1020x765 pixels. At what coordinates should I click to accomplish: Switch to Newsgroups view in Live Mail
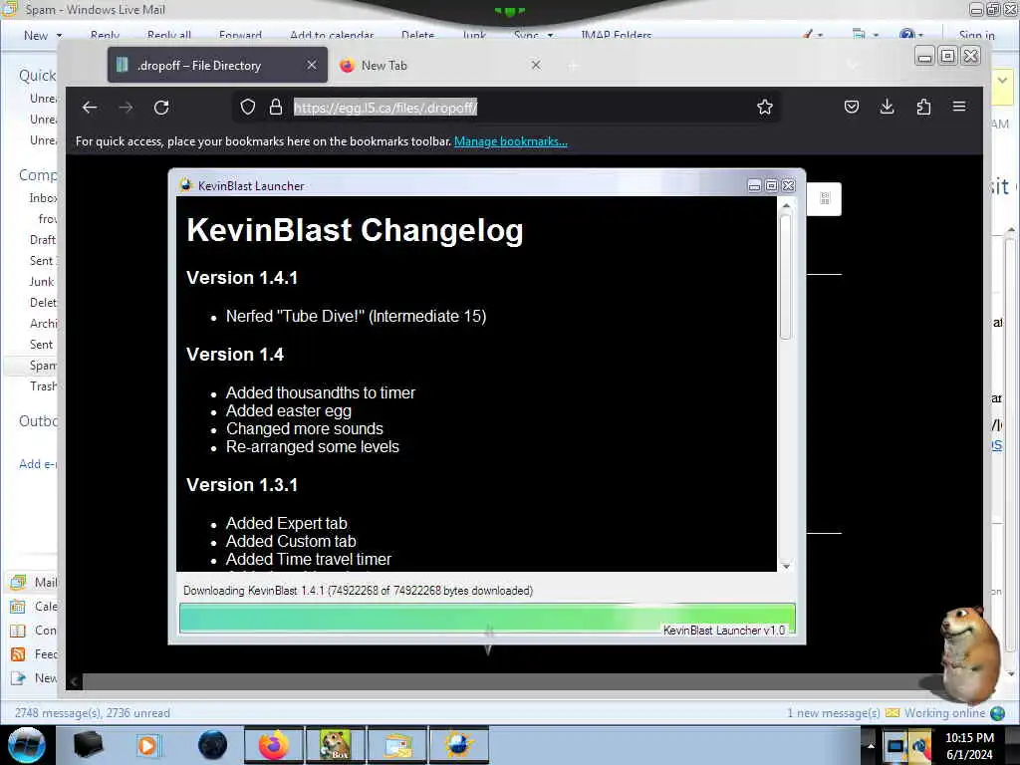point(34,678)
